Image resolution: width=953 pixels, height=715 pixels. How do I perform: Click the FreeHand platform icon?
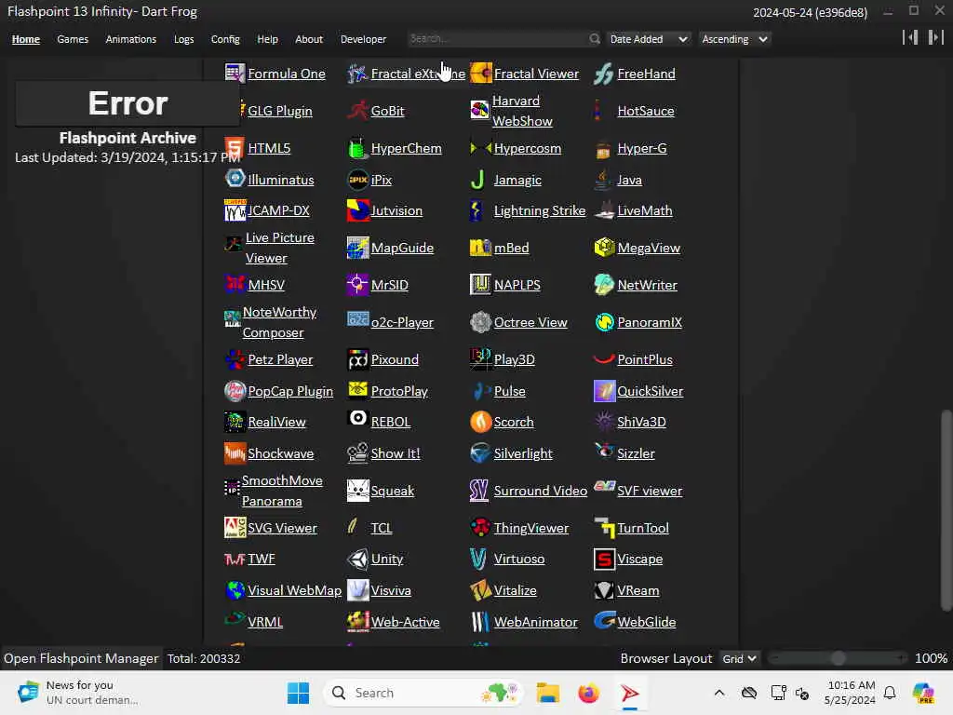click(604, 74)
